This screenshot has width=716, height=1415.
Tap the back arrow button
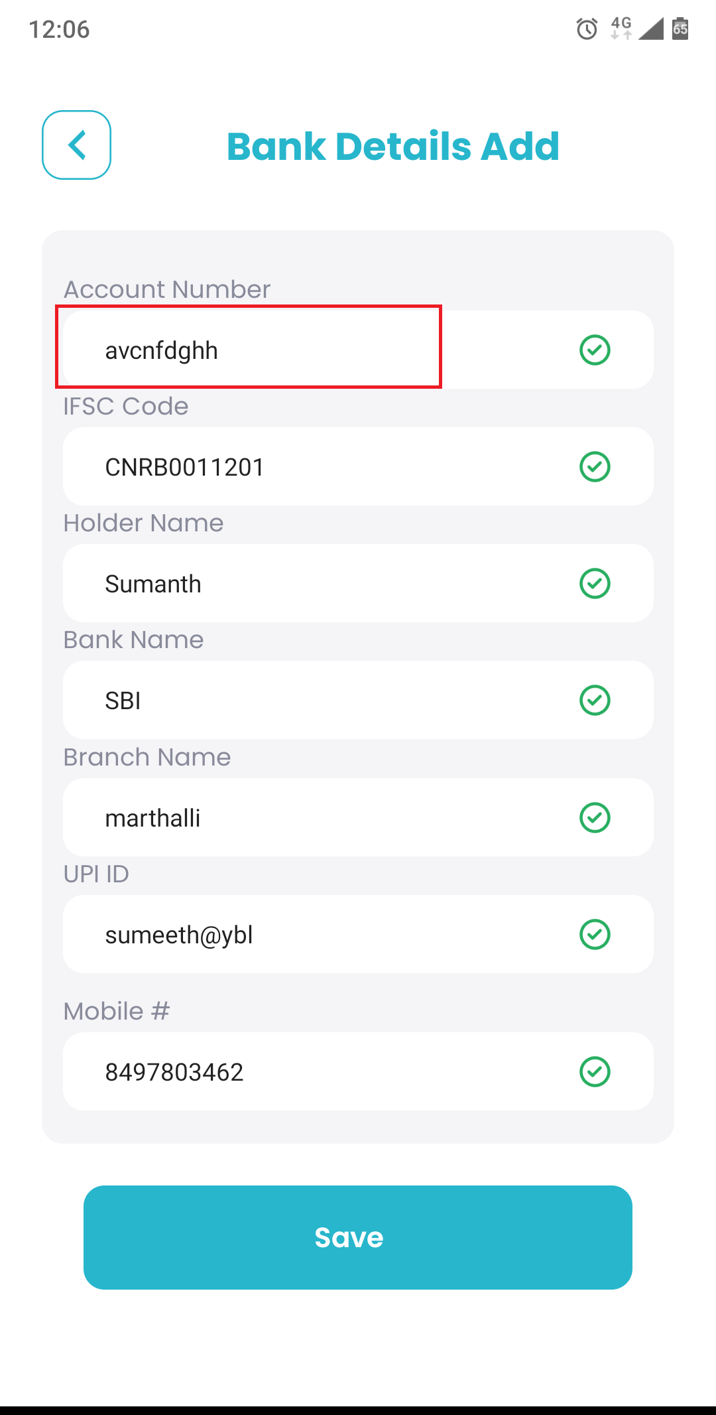click(x=76, y=145)
